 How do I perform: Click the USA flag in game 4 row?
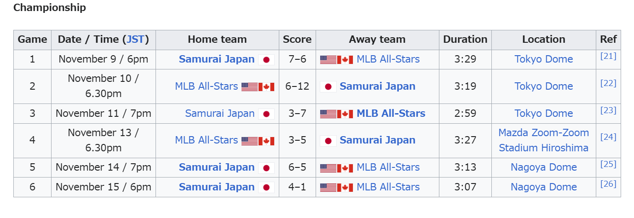249,141
